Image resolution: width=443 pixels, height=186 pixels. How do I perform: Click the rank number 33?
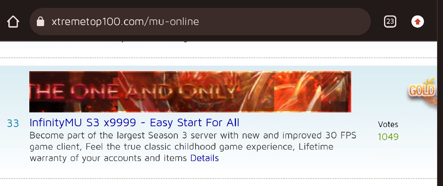[13, 123]
